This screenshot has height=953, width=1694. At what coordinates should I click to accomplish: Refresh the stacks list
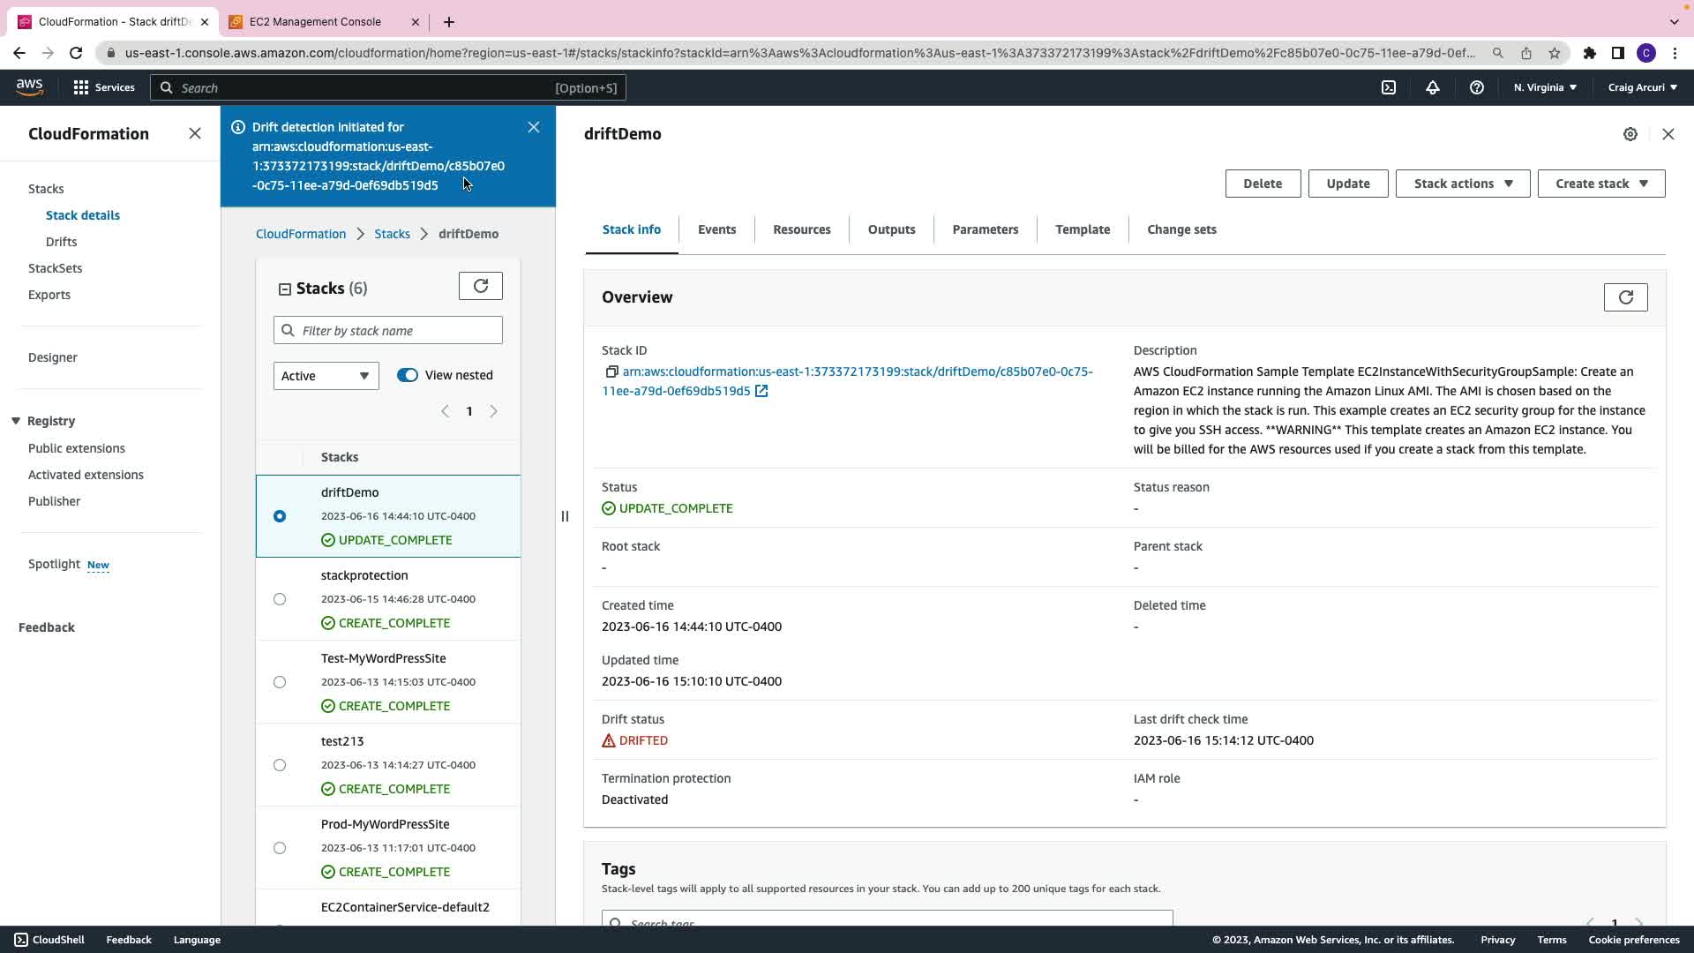click(x=481, y=286)
